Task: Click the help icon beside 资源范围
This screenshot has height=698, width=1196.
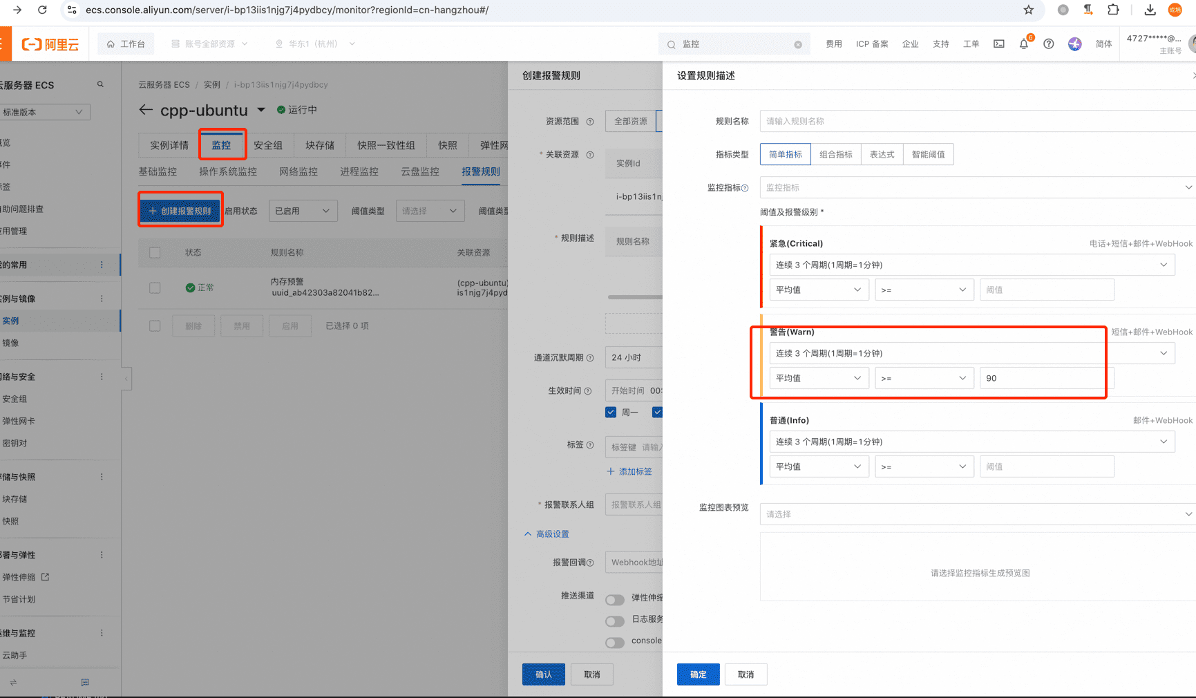Action: (590, 122)
